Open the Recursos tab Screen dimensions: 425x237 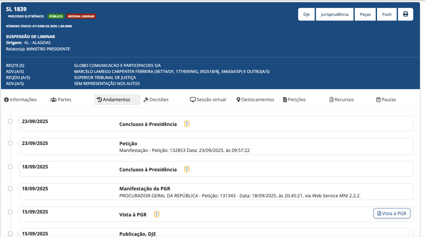pos(342,100)
